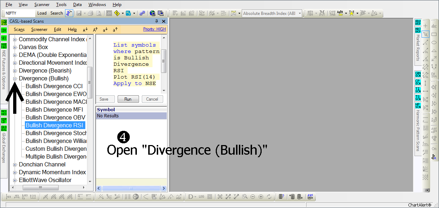Click the tree horizontal scrollbar thumb

(x=41, y=188)
